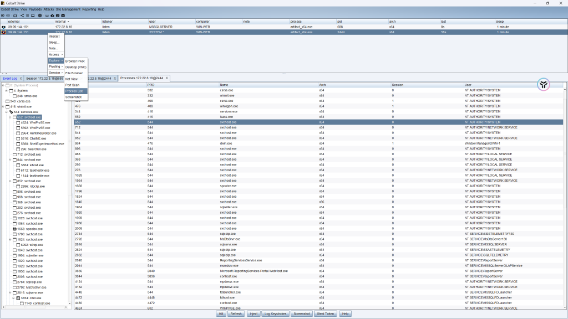Choose Port Scan from Explore submenu
Viewport: 568px width, 319px height.
point(75,85)
